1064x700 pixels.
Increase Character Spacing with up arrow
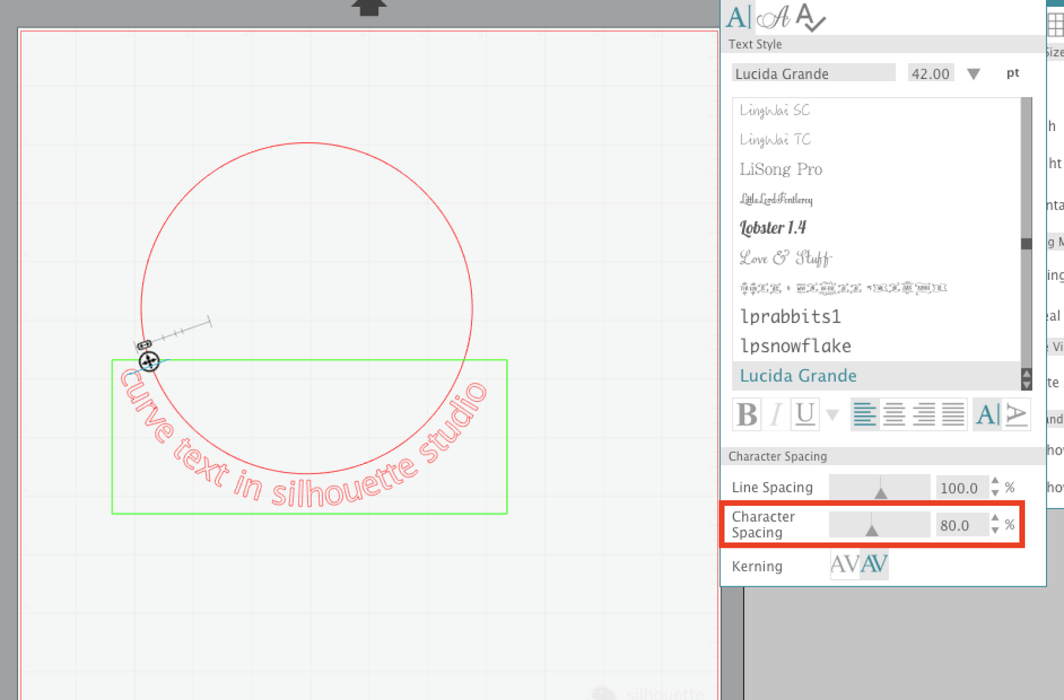995,518
